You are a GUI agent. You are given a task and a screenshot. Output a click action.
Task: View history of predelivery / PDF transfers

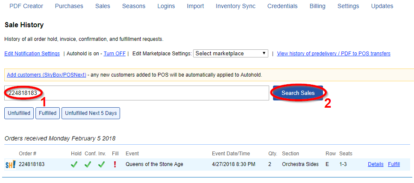[x=334, y=54]
